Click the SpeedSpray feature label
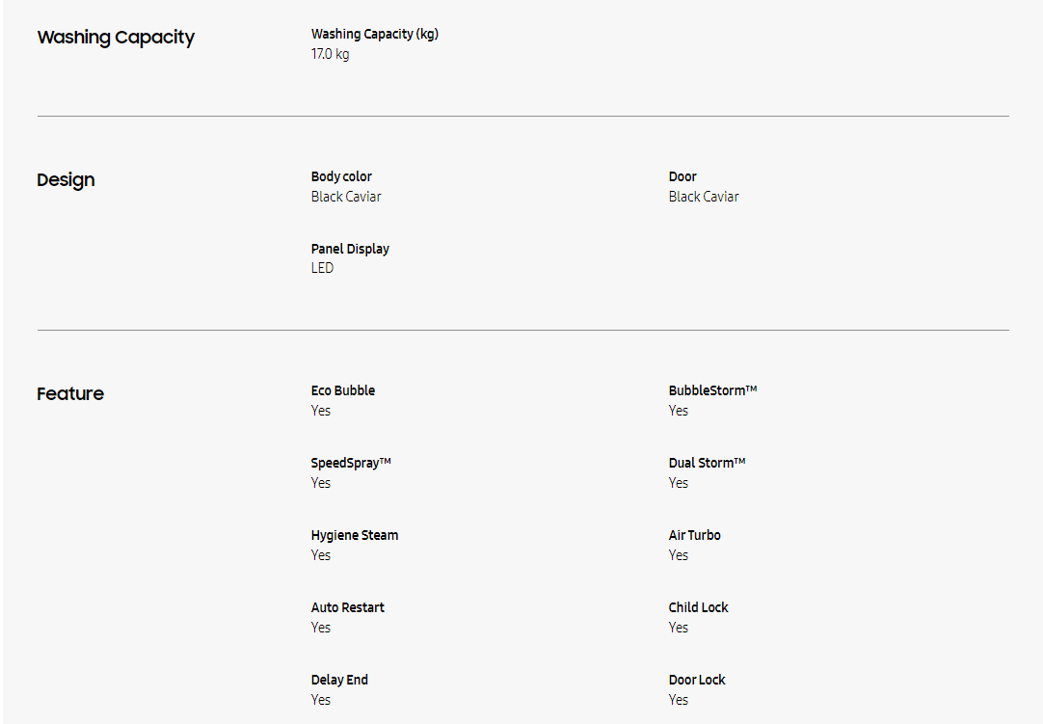The image size is (1043, 724). (351, 463)
